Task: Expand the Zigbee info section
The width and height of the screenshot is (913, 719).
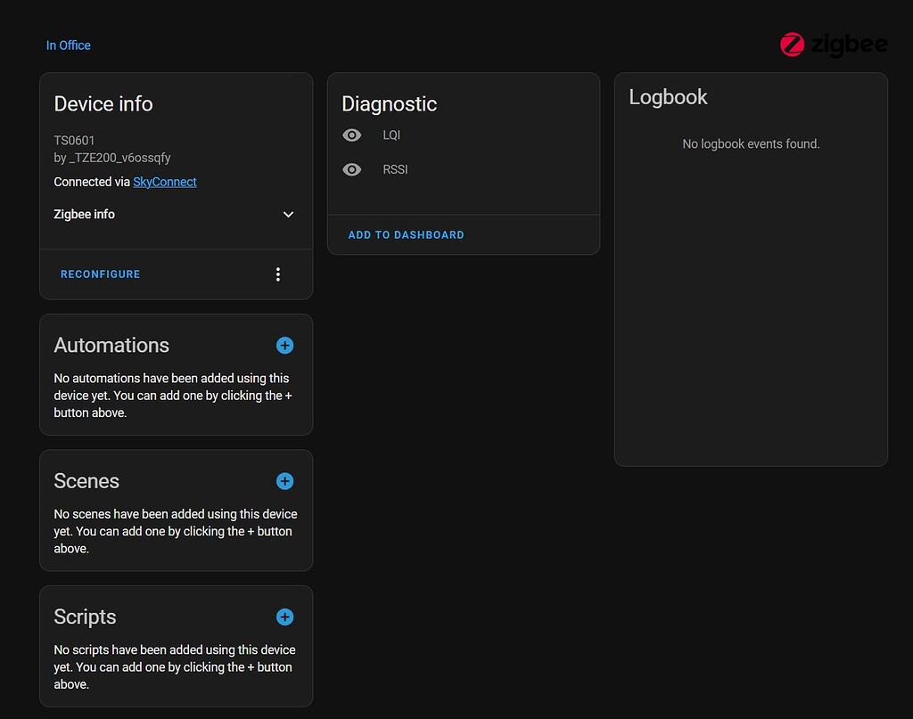Action: point(174,214)
